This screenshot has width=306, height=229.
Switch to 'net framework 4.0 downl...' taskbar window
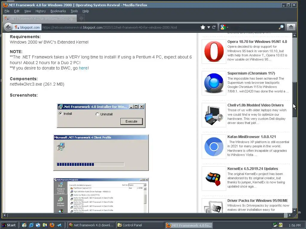91,225
